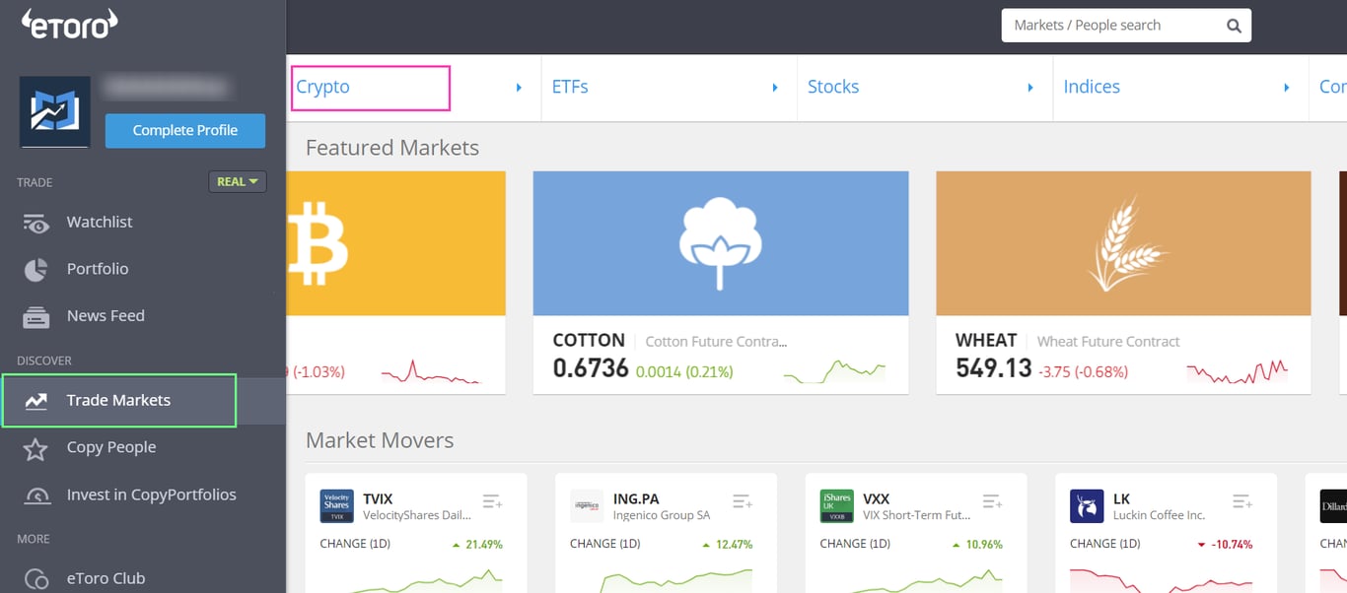Open Copy People section
The width and height of the screenshot is (1347, 593).
click(x=110, y=447)
